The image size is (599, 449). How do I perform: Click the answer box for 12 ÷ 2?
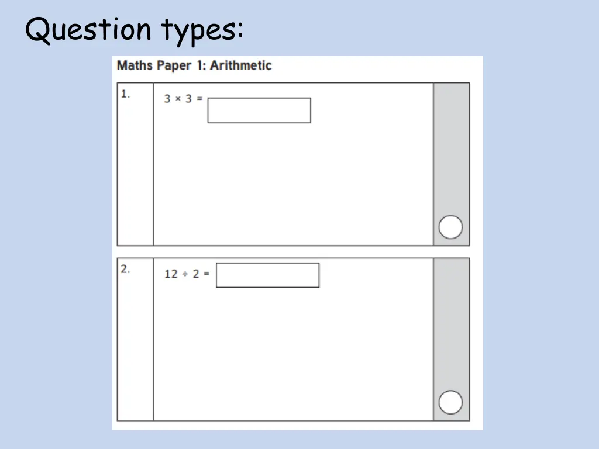coord(267,275)
